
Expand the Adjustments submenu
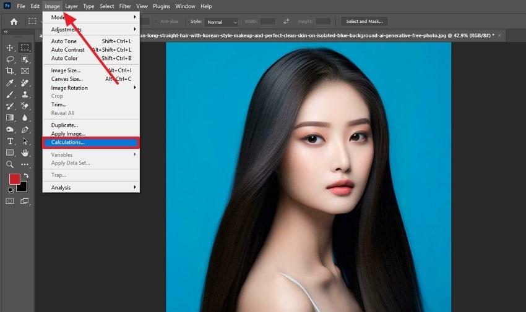tap(91, 30)
